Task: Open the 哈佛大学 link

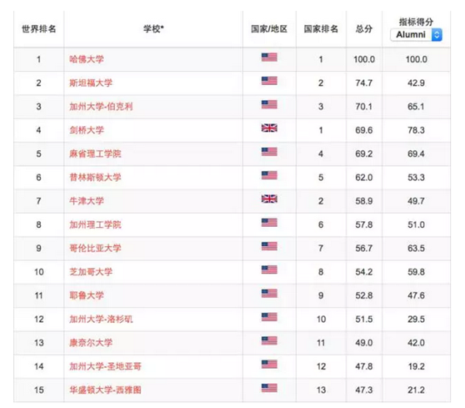Action: [87, 59]
